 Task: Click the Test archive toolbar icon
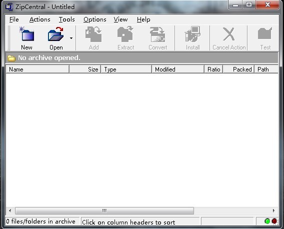[x=265, y=33]
